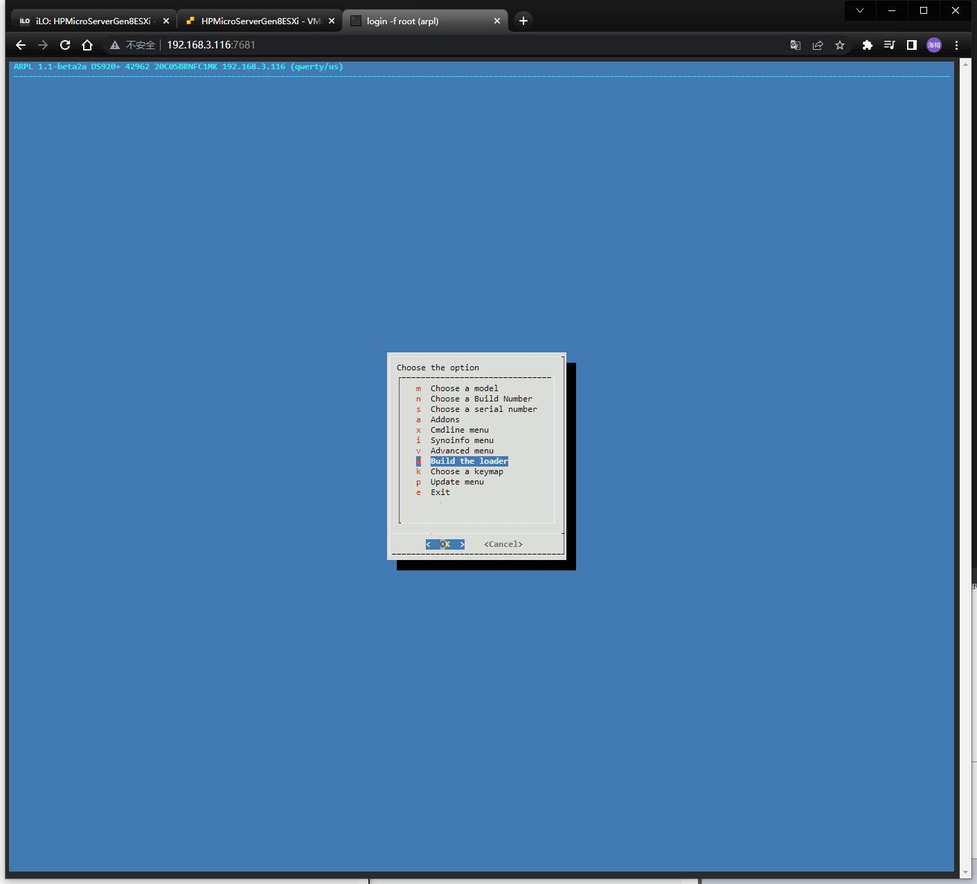977x884 pixels.
Task: Close the login -f root (arpl) tab
Action: pyautogui.click(x=496, y=21)
